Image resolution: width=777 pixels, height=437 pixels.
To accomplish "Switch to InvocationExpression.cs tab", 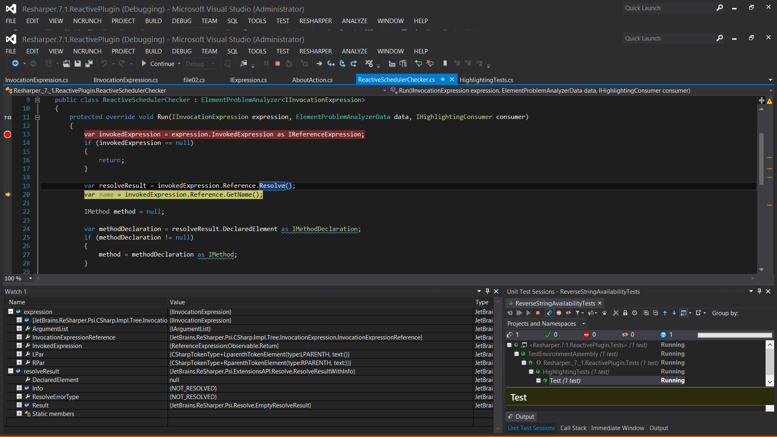I will (36, 80).
